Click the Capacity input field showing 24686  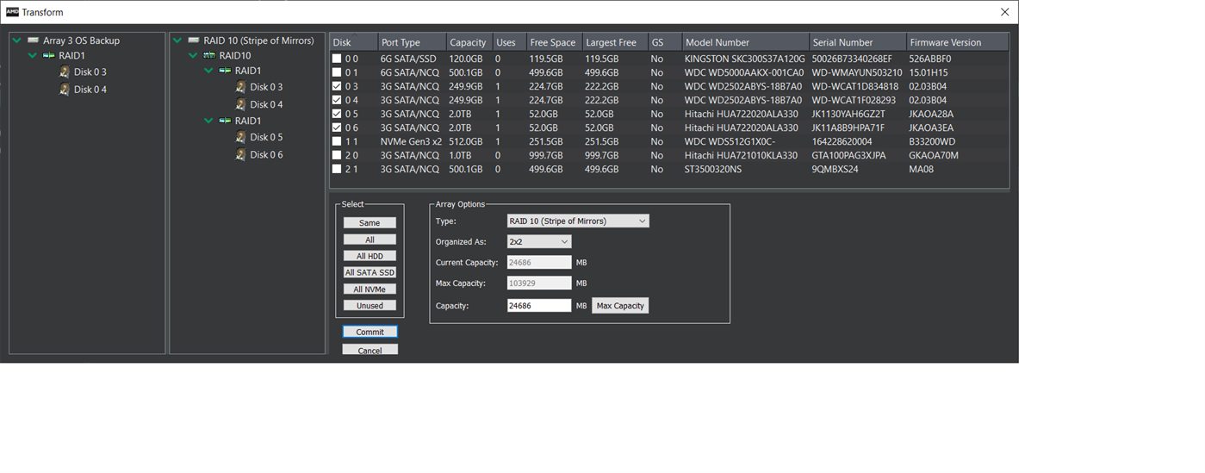(539, 306)
